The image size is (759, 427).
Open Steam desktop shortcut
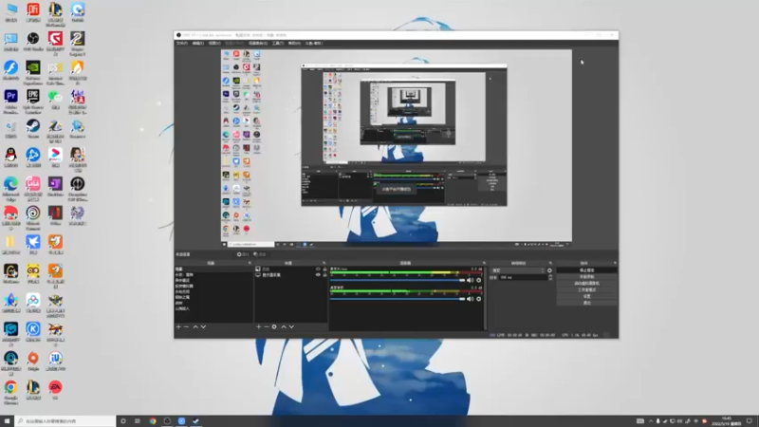click(33, 129)
